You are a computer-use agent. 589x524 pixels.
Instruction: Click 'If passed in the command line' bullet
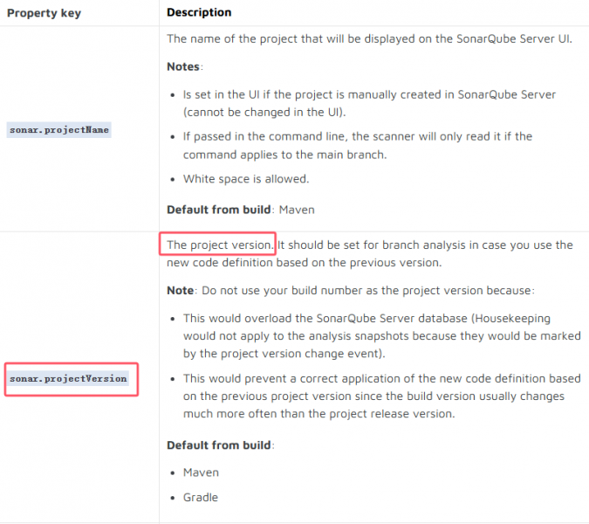click(358, 146)
